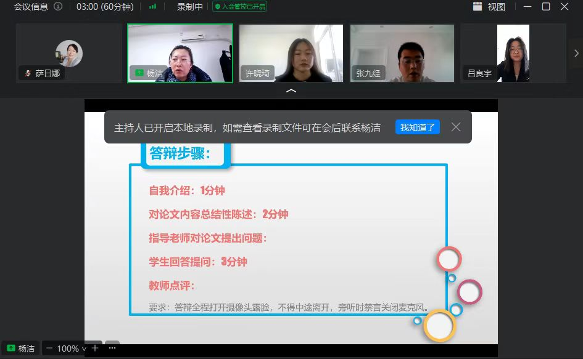
Task: Click the 我知道了 button
Action: pyautogui.click(x=418, y=127)
